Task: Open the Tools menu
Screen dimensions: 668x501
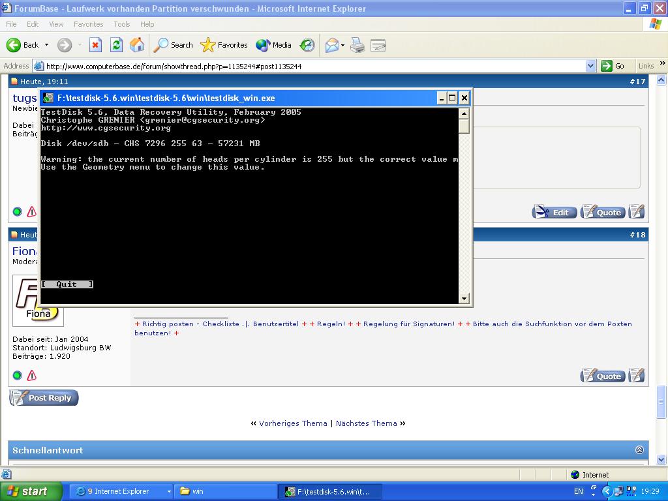Action: (x=121, y=24)
